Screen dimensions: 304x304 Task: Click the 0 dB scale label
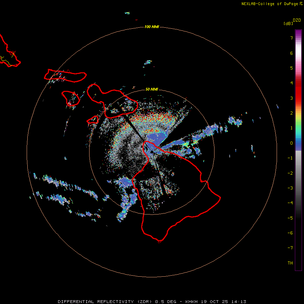tap(292, 143)
